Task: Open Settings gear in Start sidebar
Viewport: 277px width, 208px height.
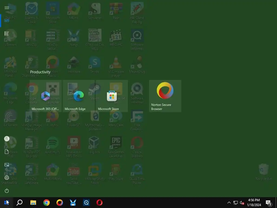Action: (x=7, y=178)
